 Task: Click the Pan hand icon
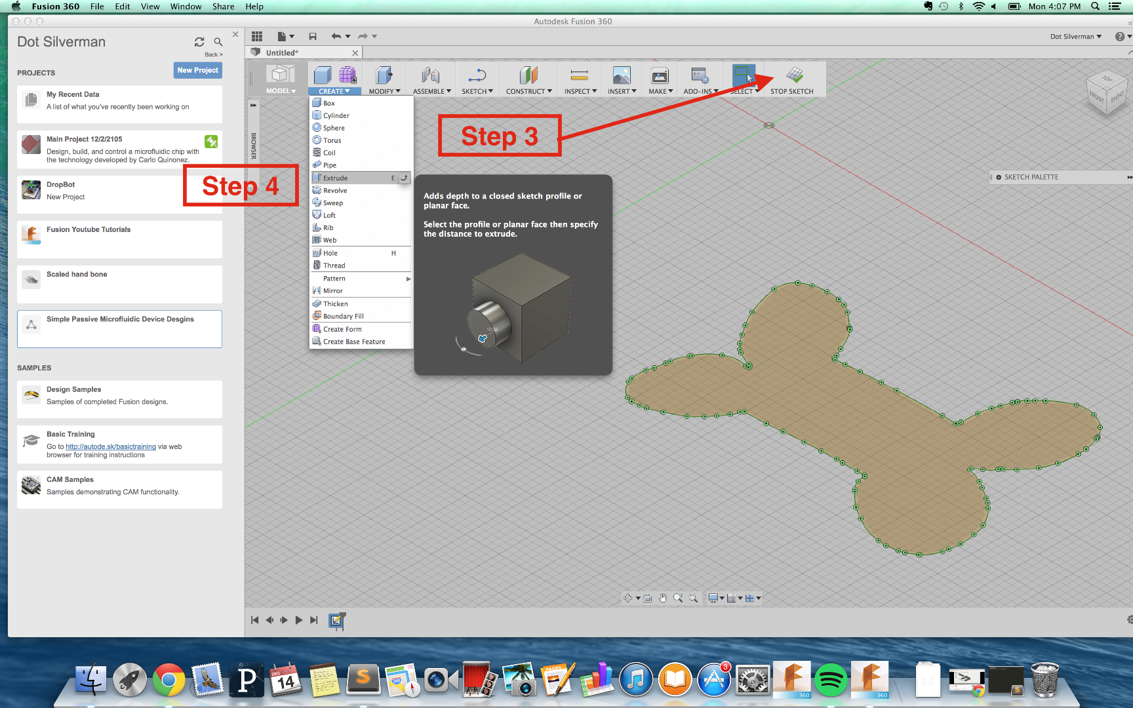(663, 598)
